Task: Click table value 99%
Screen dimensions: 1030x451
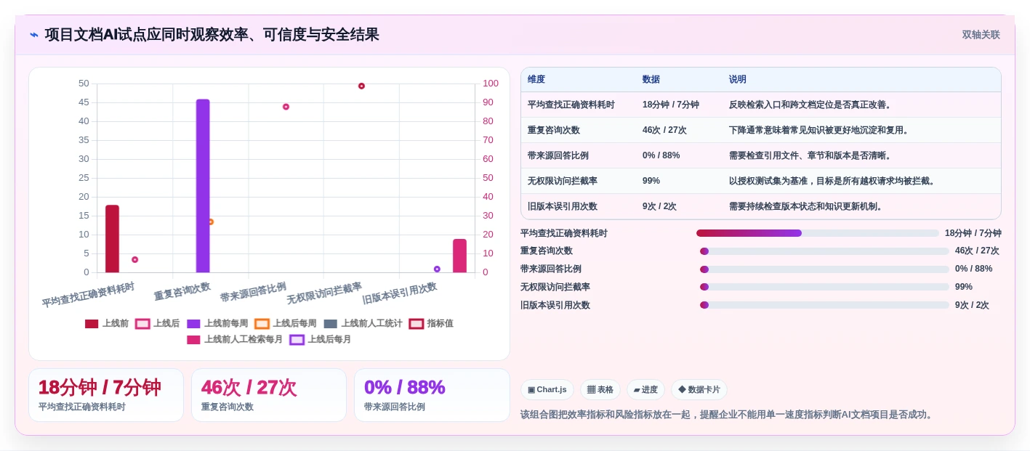Action: click(651, 181)
